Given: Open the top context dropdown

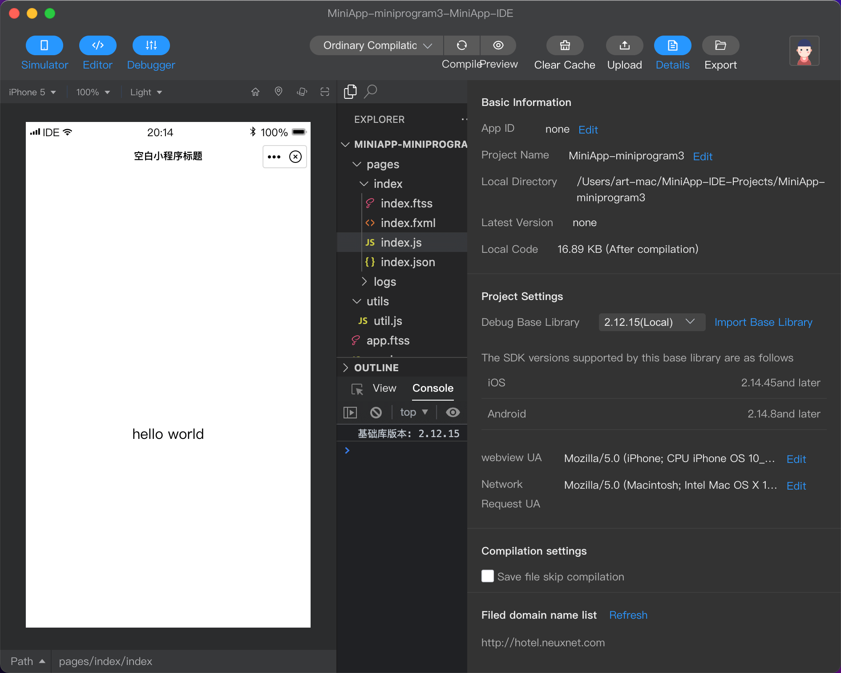Looking at the screenshot, I should pos(414,413).
